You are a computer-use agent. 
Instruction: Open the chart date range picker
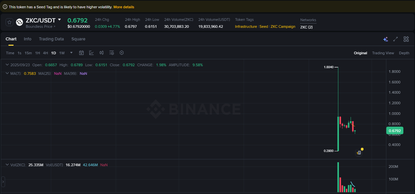click(x=81, y=53)
